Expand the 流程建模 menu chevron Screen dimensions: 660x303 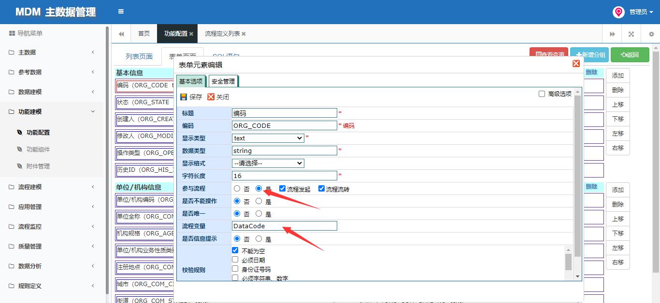(x=93, y=187)
